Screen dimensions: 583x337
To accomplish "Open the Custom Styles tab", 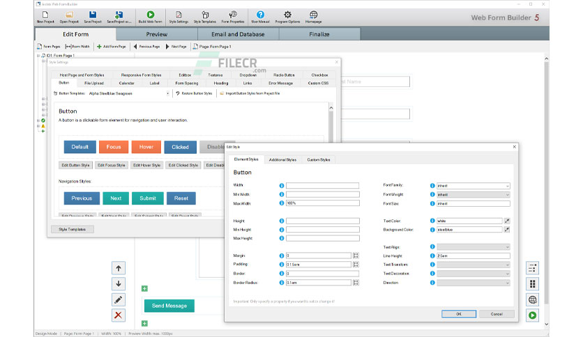I will coord(319,159).
